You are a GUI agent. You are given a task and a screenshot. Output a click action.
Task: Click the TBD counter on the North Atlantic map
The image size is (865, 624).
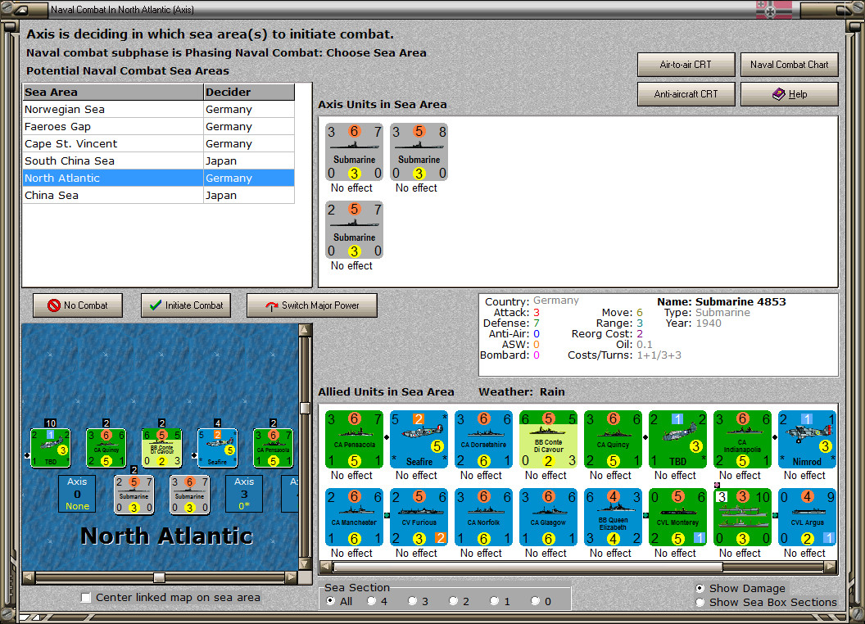click(x=50, y=448)
